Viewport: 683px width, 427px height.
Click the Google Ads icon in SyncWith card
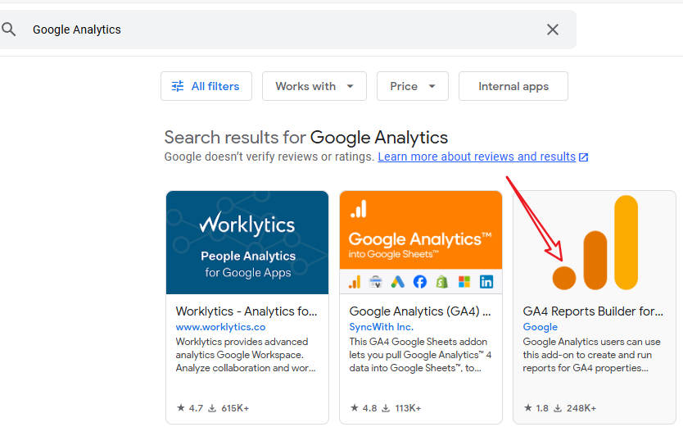[398, 282]
